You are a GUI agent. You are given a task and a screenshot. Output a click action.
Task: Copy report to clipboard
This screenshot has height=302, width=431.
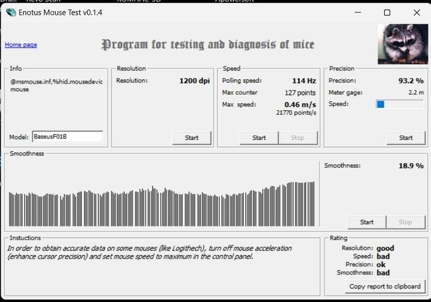385,286
